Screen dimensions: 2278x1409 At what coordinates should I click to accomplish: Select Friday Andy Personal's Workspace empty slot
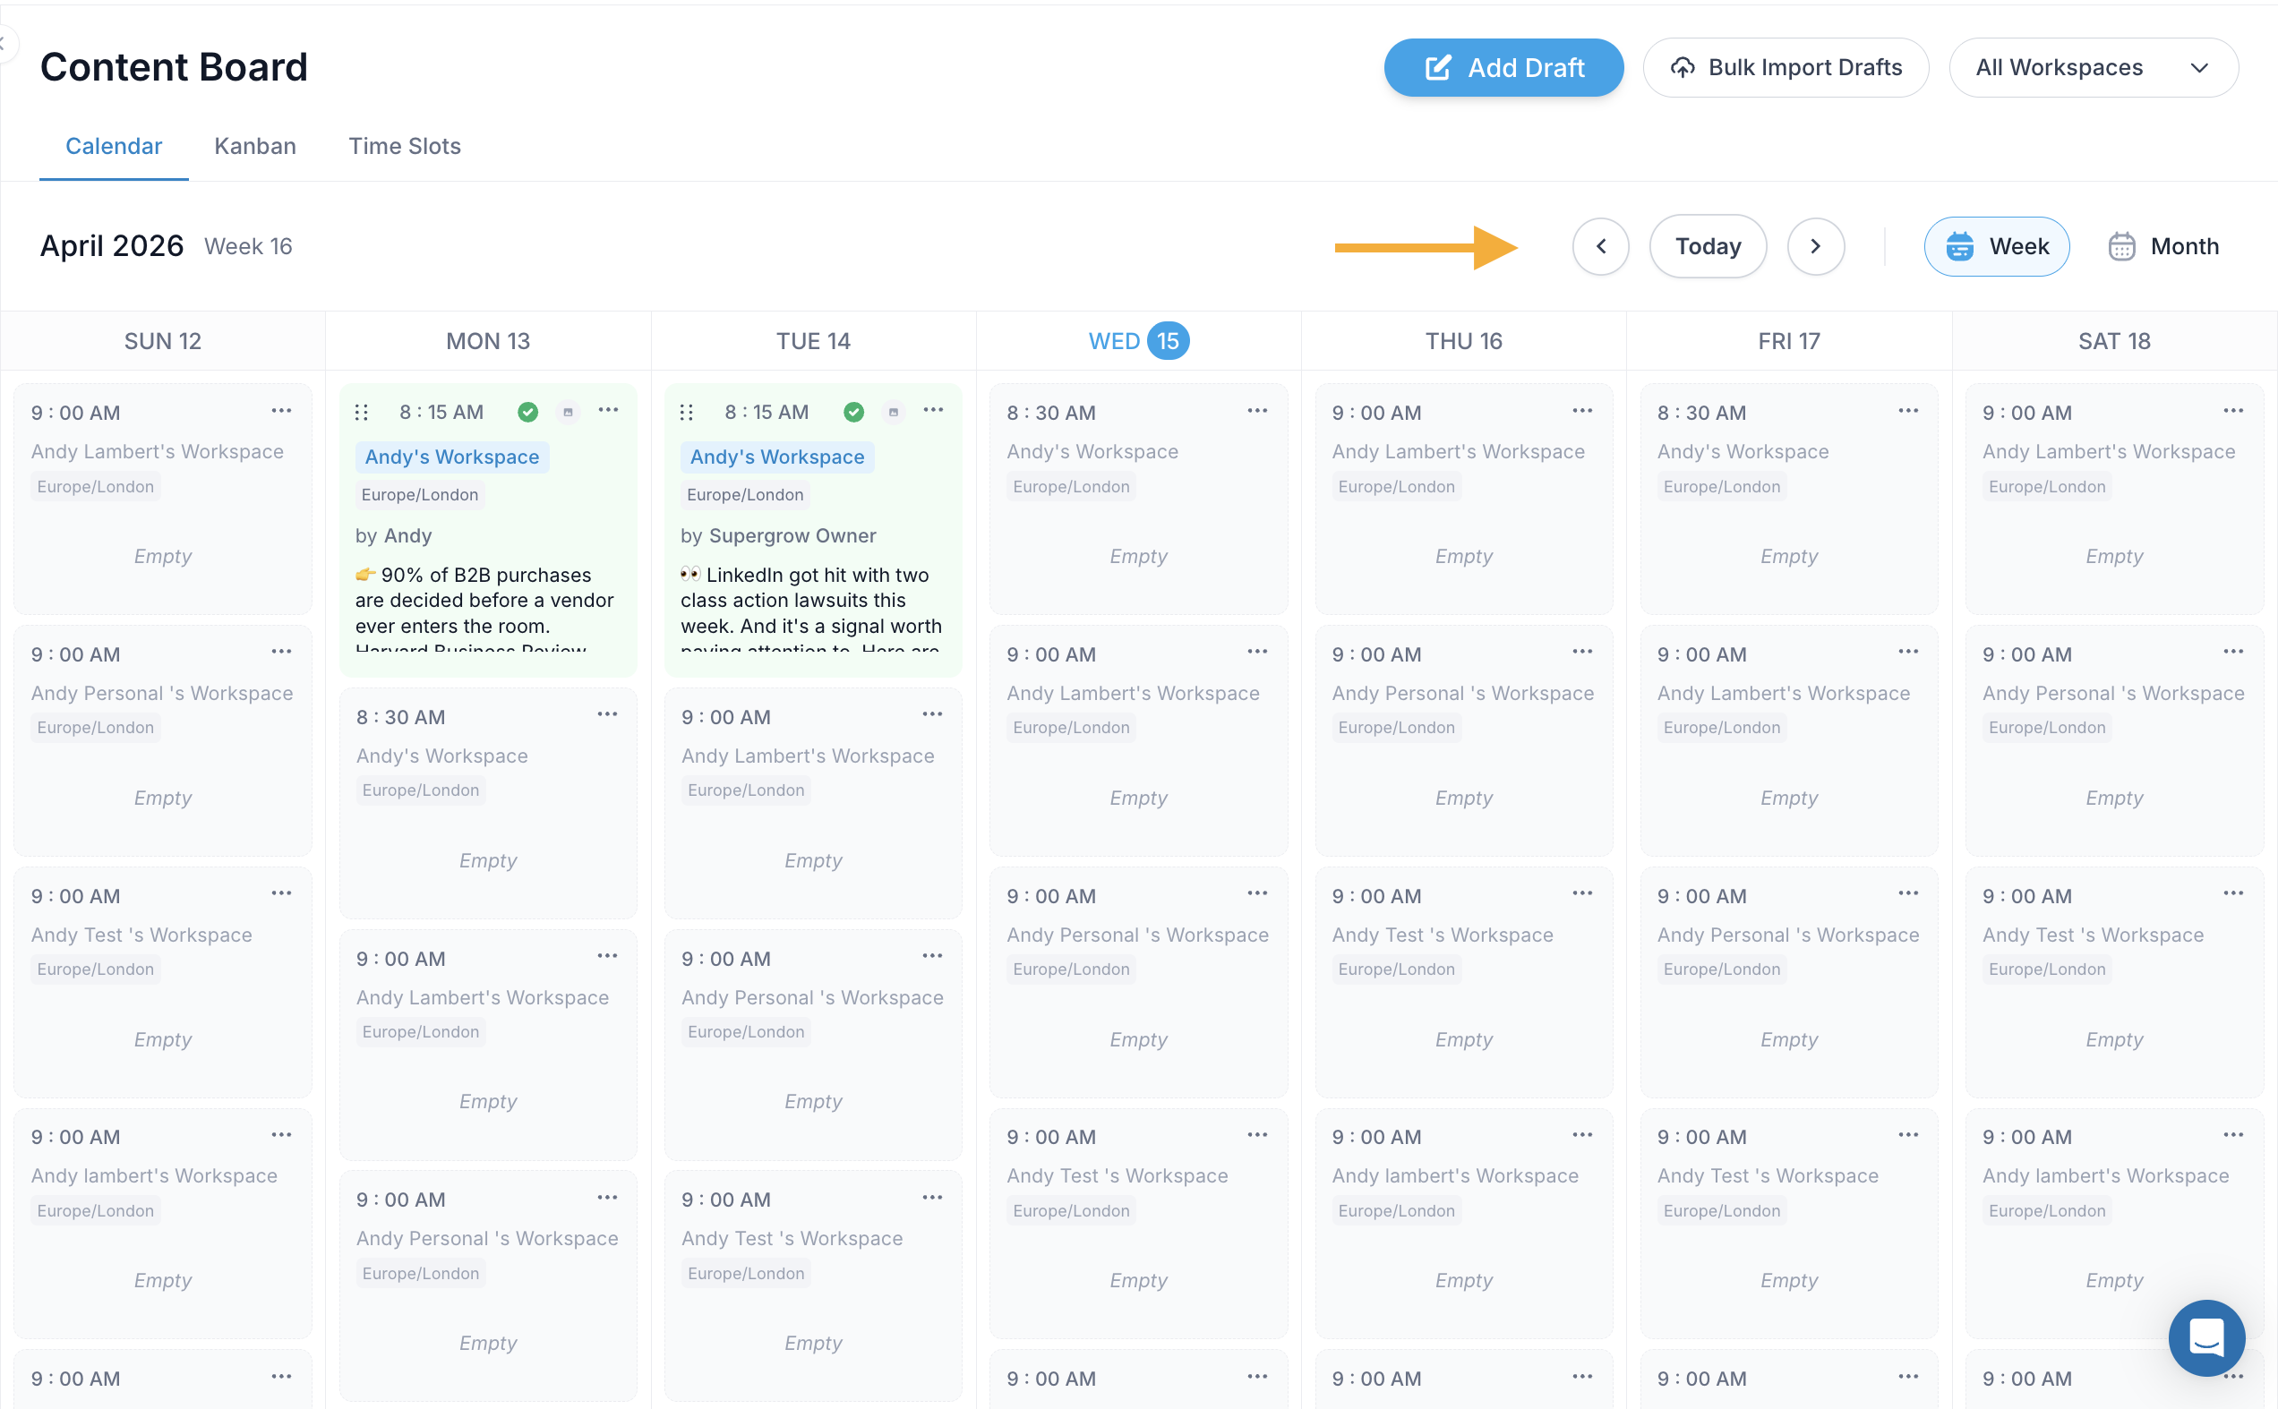click(x=1789, y=982)
